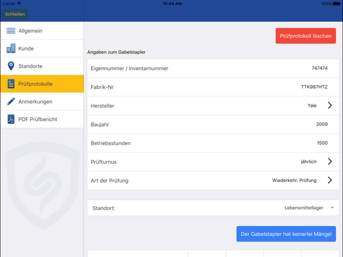Viewport: 343px width, 257px height.
Task: Tap the Schließen button
Action: (15, 14)
